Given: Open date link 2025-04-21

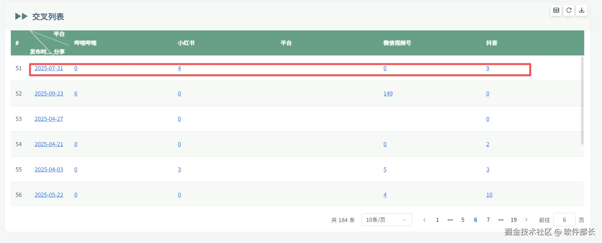Looking at the screenshot, I should [49, 144].
